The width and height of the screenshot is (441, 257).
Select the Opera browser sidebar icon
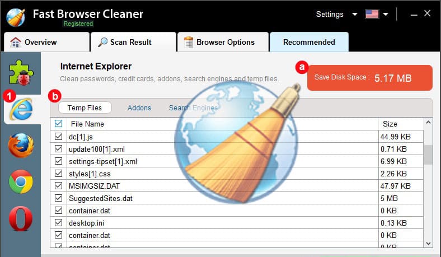click(21, 218)
